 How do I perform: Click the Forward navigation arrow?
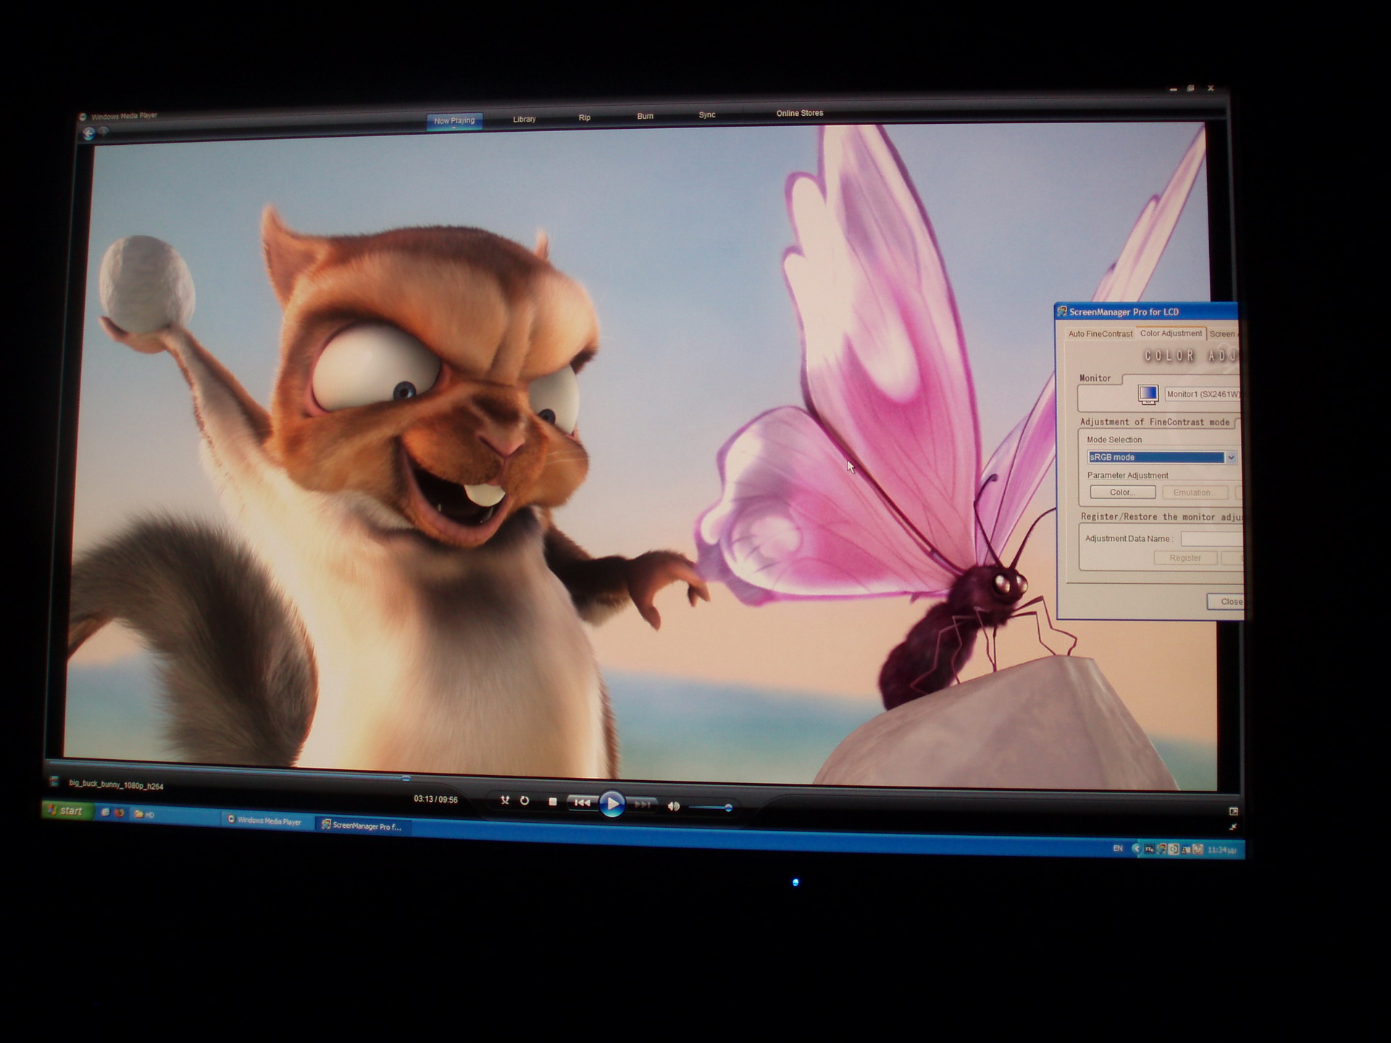click(x=104, y=132)
